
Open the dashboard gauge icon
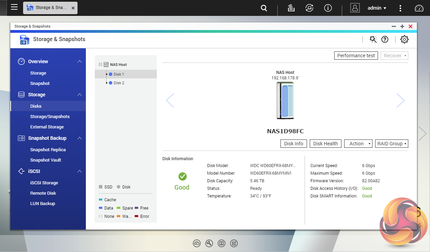[419, 8]
